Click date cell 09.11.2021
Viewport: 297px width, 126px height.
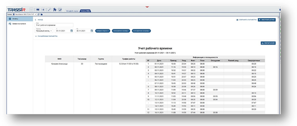159,90
